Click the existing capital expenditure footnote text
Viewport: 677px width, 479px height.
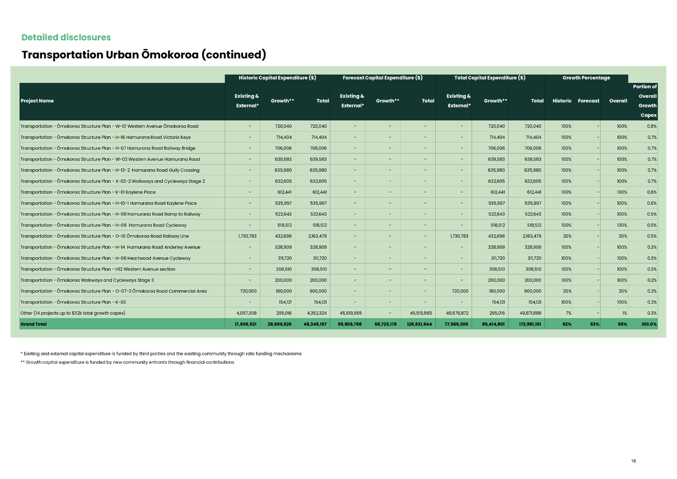pyautogui.click(x=161, y=354)
